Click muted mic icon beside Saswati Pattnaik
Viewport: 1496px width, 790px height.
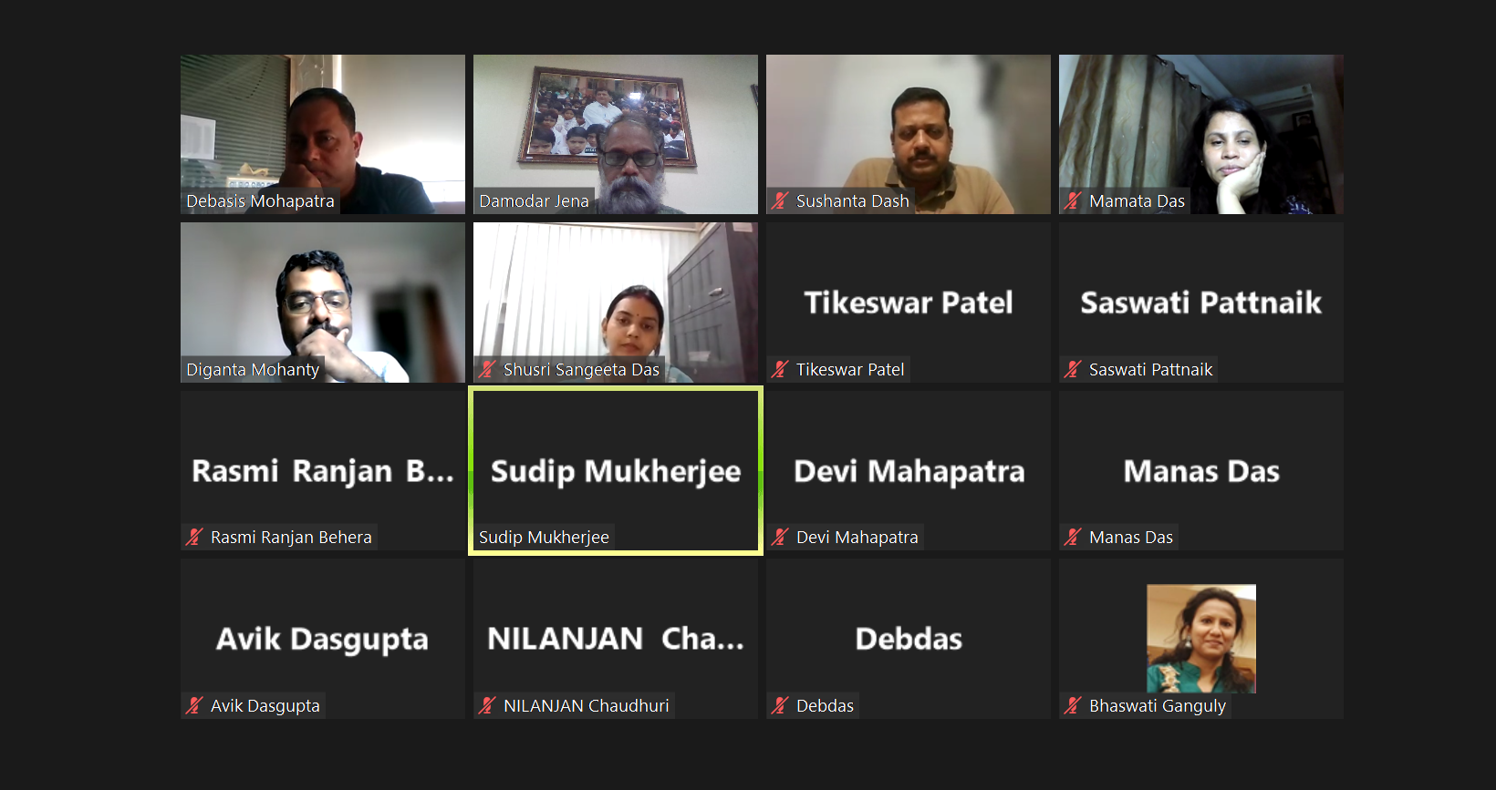(x=1073, y=369)
